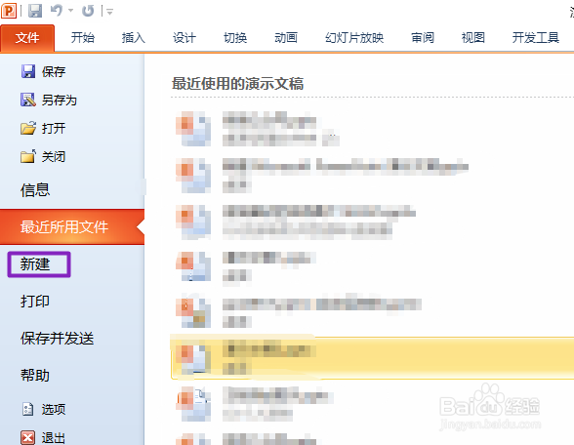Viewport: 574px width, 445px height.
Task: Switch to the 设计 tab
Action: coord(184,38)
